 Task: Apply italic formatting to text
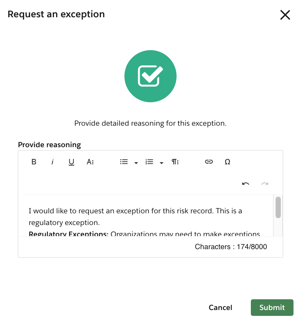click(x=52, y=162)
